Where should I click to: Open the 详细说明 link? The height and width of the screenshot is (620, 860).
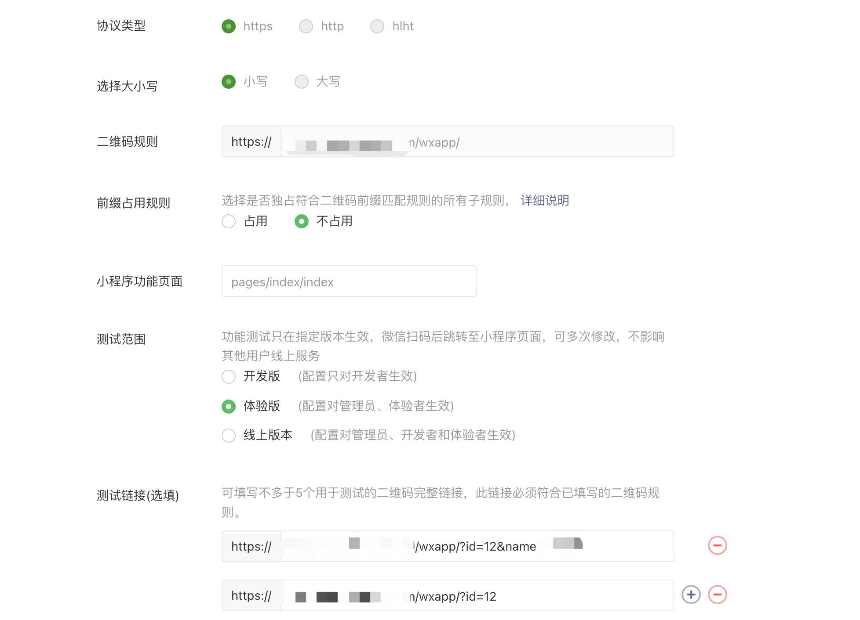(x=544, y=201)
